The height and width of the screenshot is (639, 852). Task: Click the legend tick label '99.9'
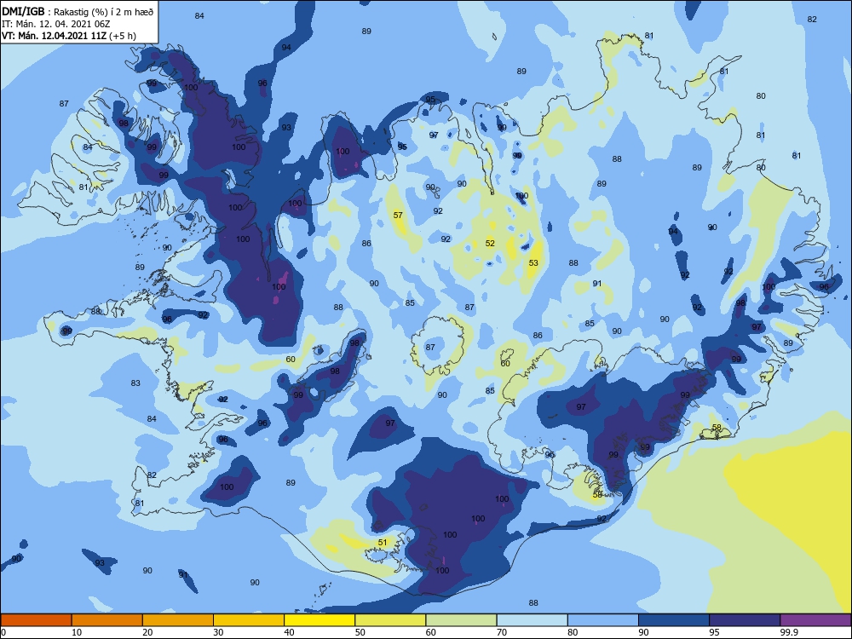click(788, 632)
